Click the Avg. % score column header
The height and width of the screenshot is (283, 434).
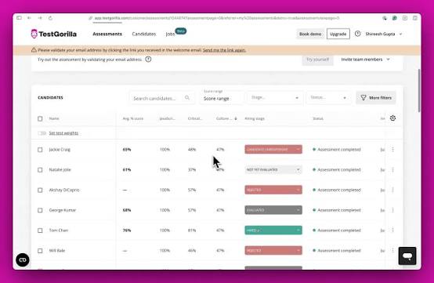[133, 118]
